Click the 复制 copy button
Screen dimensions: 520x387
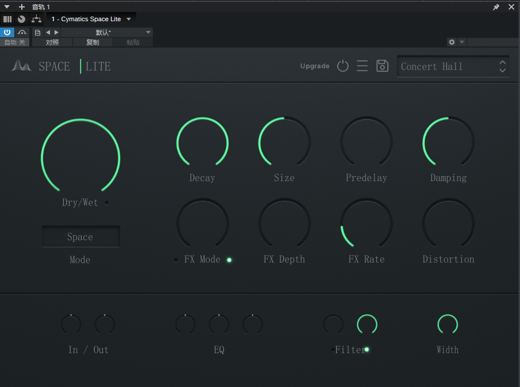click(x=93, y=42)
